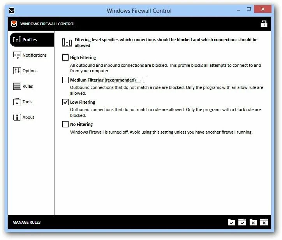Click the Medium Filtering description text
The width and height of the screenshot is (282, 240).
pos(167,90)
